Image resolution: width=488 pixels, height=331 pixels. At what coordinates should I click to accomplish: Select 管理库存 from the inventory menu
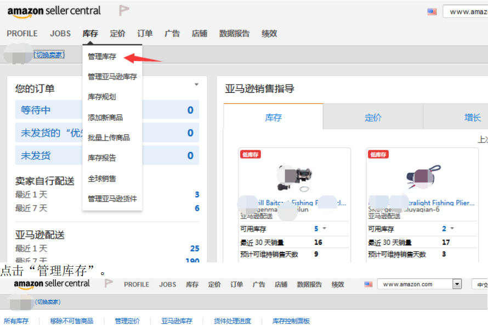coord(102,57)
